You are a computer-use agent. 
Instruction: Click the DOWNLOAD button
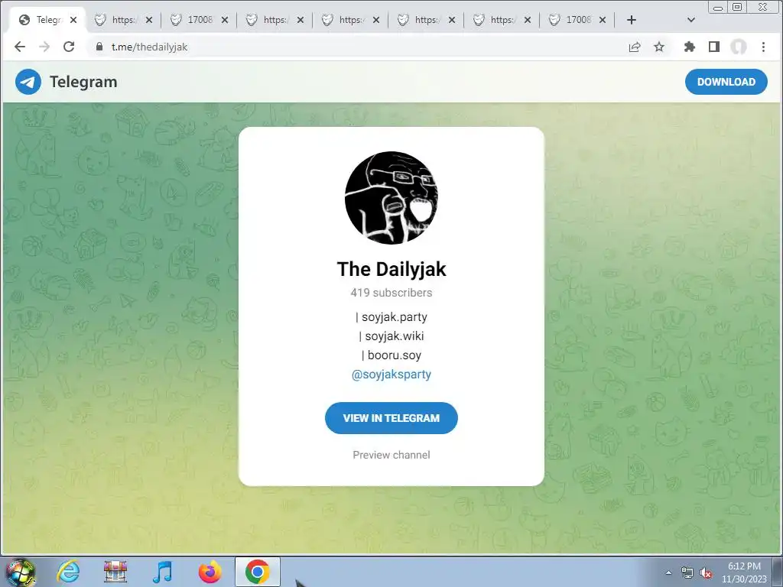click(726, 82)
